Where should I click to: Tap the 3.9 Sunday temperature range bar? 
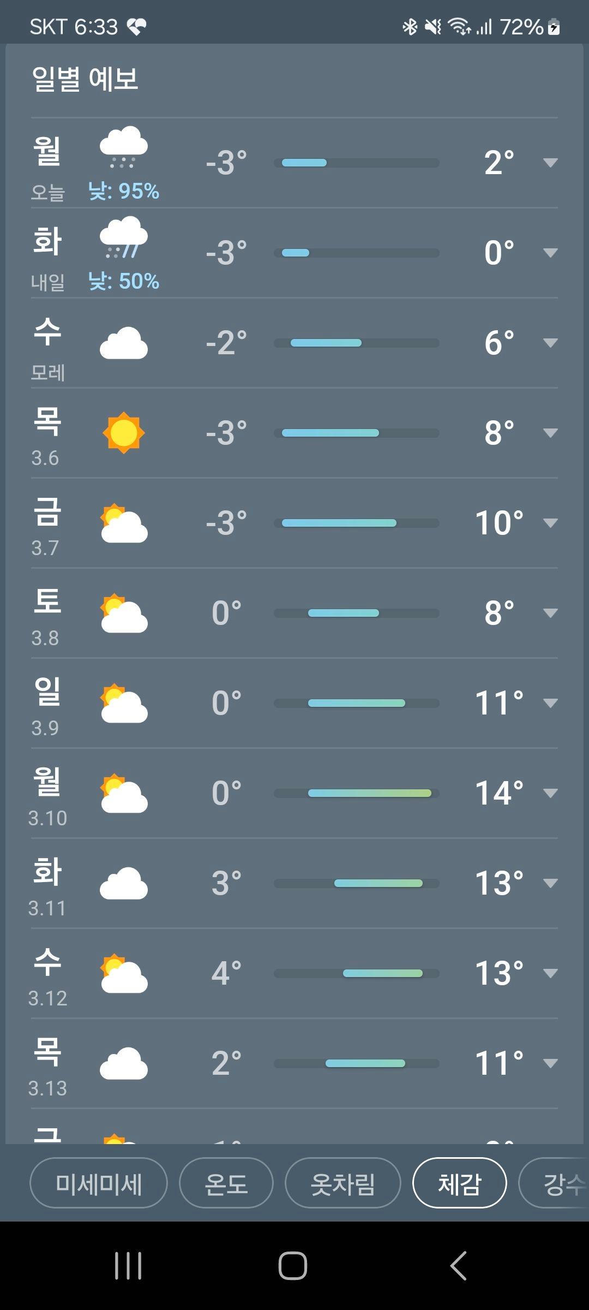357,703
